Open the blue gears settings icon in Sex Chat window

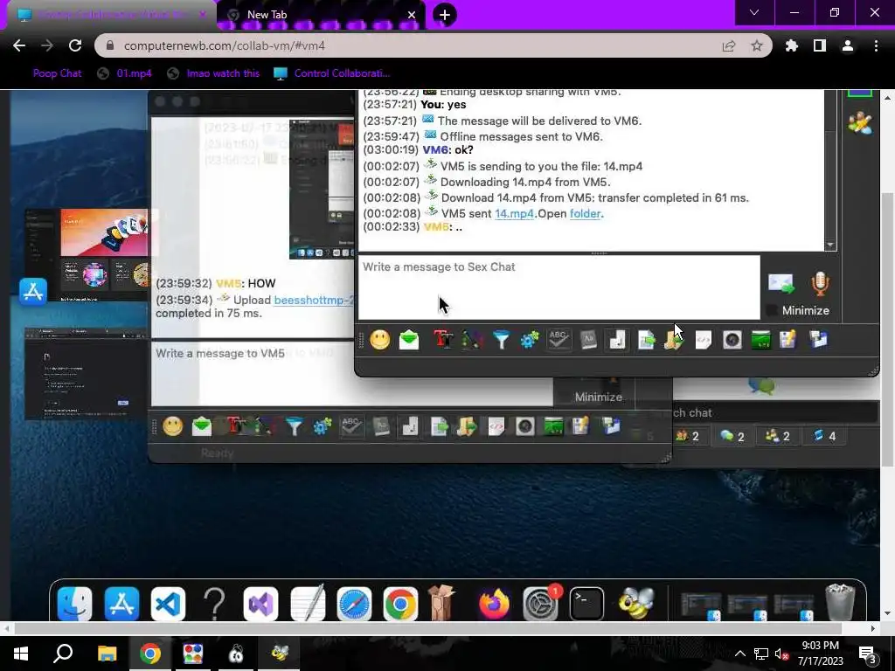529,340
